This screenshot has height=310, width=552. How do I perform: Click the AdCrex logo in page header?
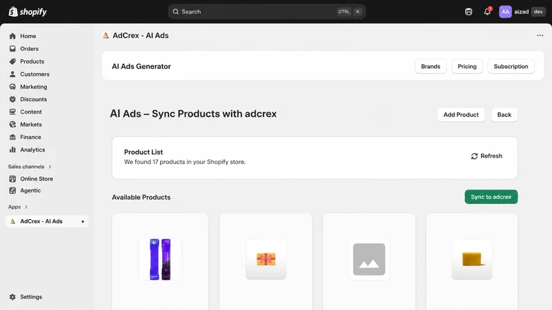click(x=106, y=36)
